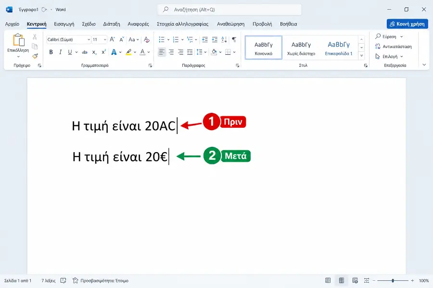Increase font size with the larger A icon
The image size is (433, 288).
tap(112, 39)
